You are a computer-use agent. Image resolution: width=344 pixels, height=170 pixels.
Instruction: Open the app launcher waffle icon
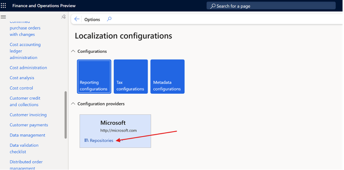3,6
